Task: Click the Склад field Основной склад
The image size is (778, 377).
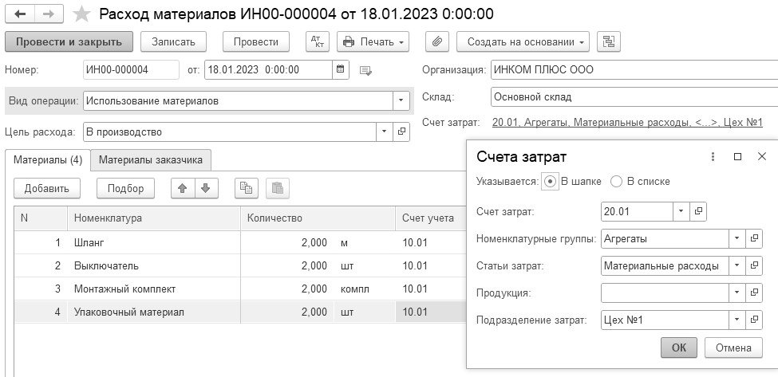Action: (x=634, y=97)
